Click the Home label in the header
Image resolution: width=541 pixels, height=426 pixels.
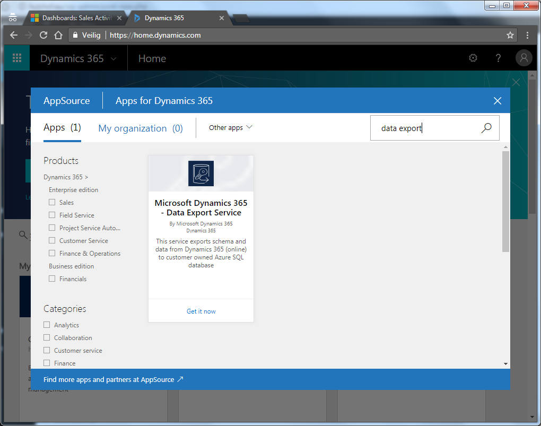152,59
